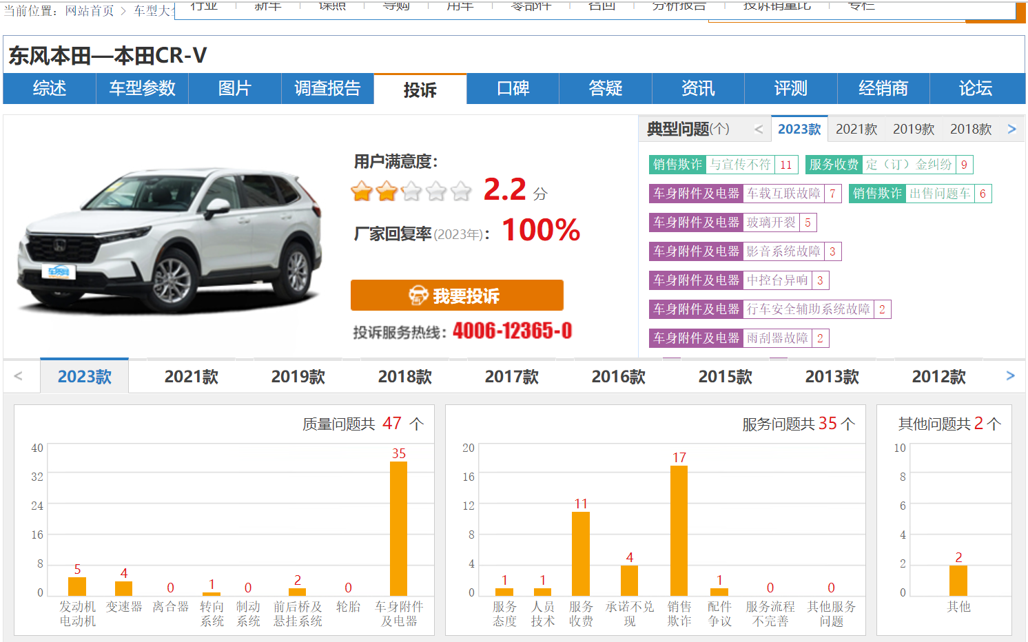Open the 综述 overview tab
1028x642 pixels.
point(50,88)
